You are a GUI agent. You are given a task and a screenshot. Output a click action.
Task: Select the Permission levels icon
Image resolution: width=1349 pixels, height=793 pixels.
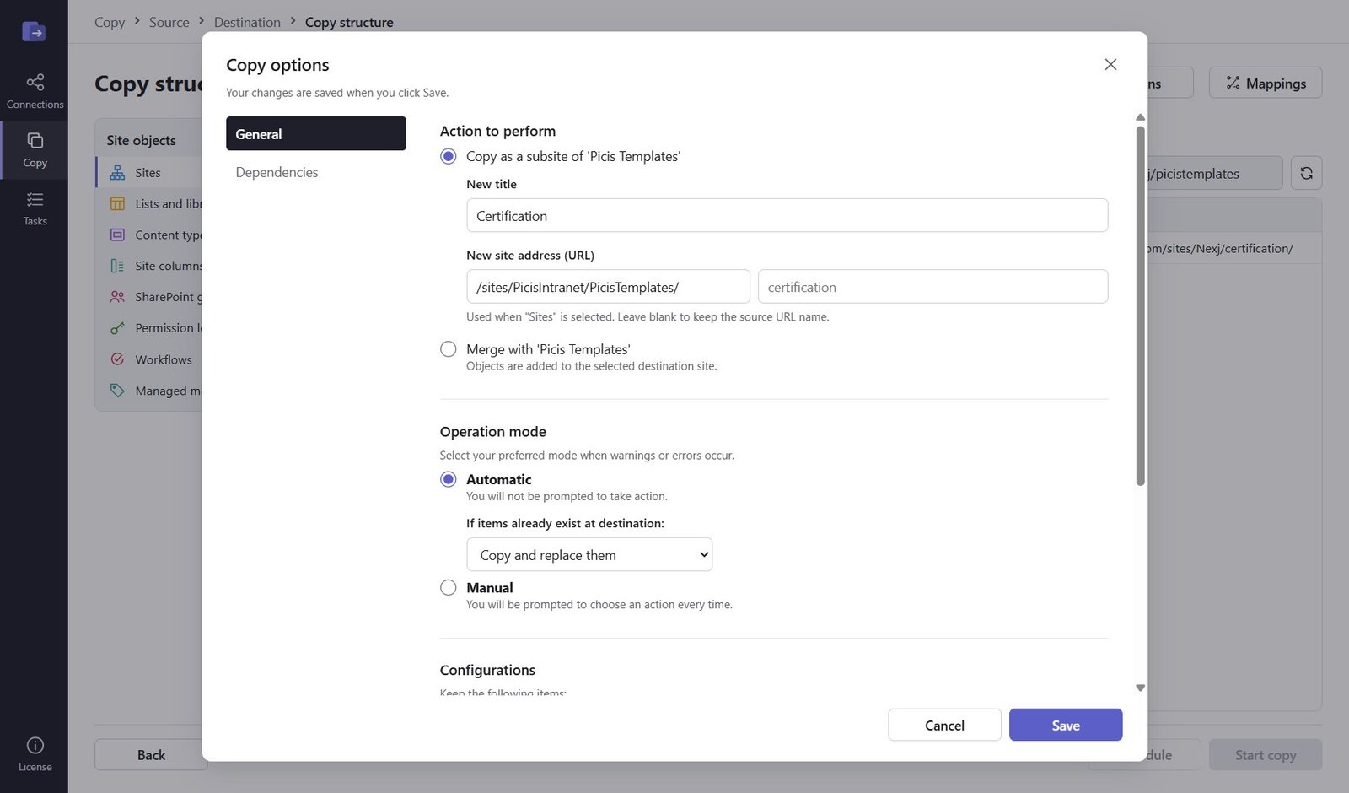(x=117, y=328)
